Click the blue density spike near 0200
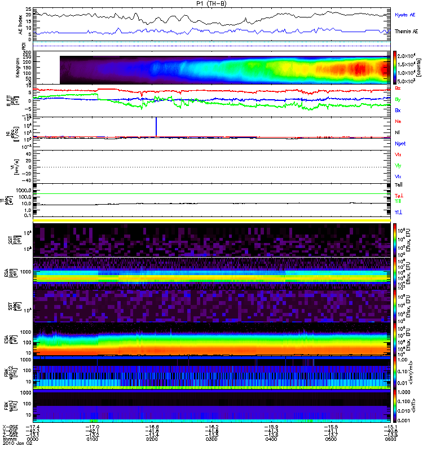The width and height of the screenshot is (423, 451). pyautogui.click(x=156, y=126)
